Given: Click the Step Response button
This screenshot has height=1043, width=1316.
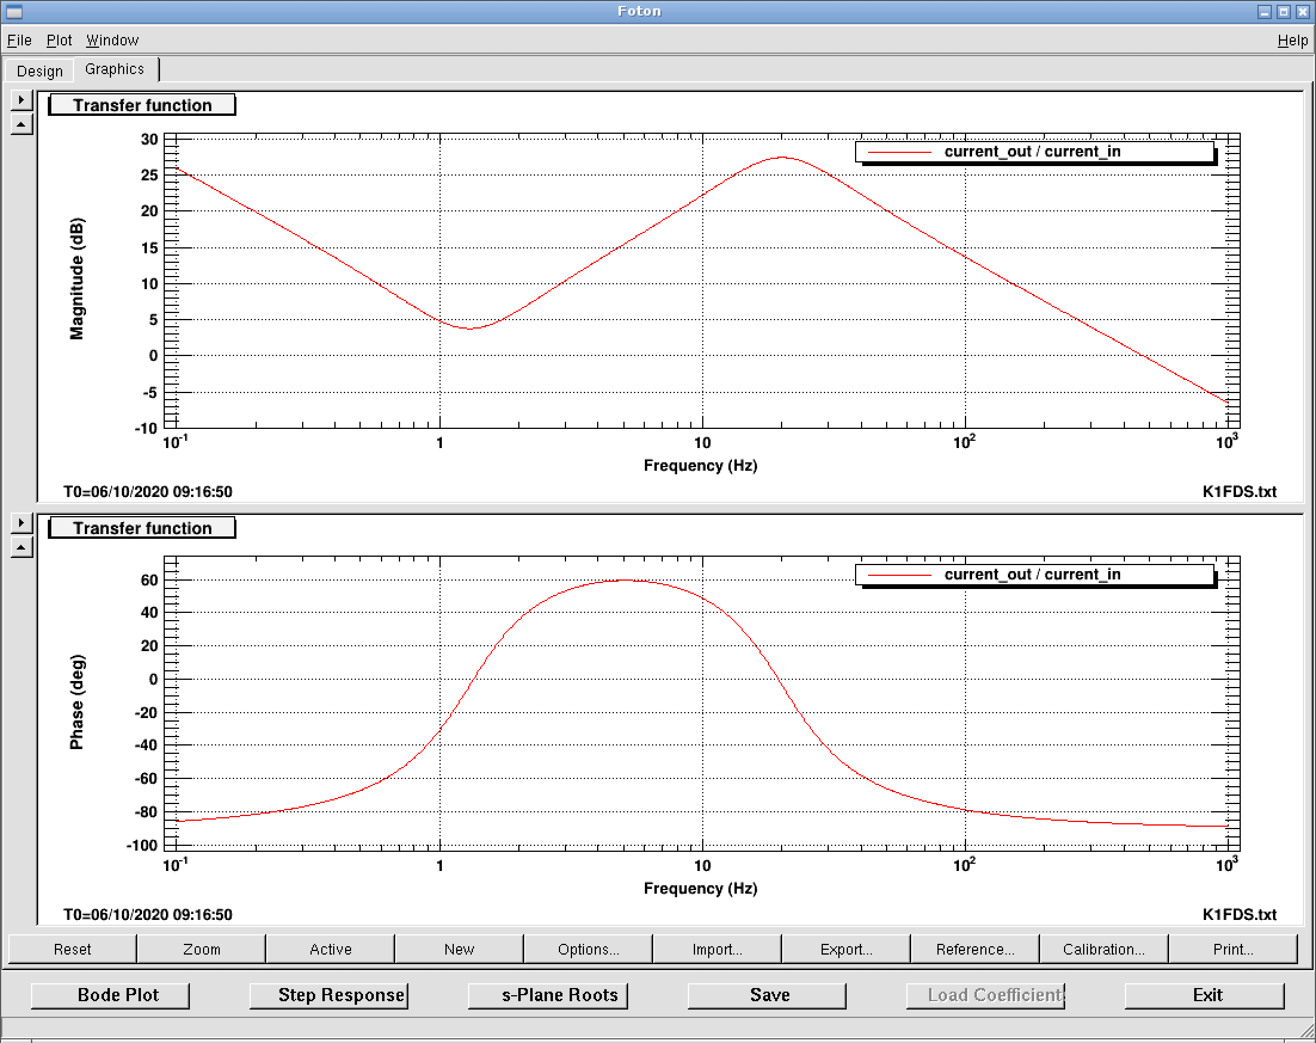Looking at the screenshot, I should tap(329, 995).
